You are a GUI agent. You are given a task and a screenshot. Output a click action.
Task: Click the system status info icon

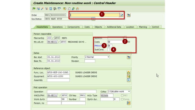click(x=94, y=19)
